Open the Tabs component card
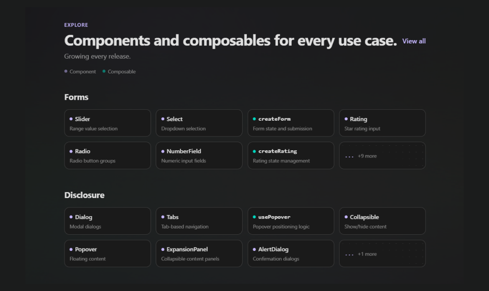This screenshot has width=489, height=291. (x=199, y=221)
